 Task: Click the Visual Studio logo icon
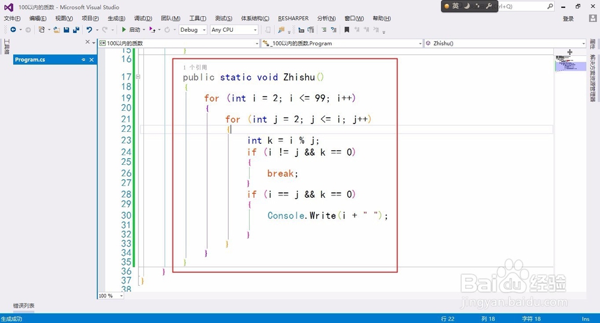tap(8, 7)
